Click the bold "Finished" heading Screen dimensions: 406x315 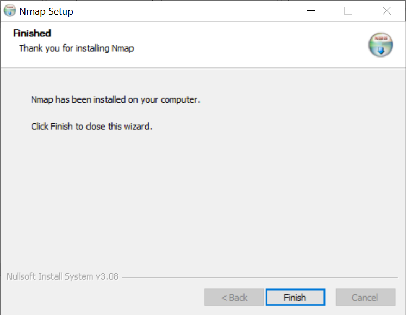(32, 34)
